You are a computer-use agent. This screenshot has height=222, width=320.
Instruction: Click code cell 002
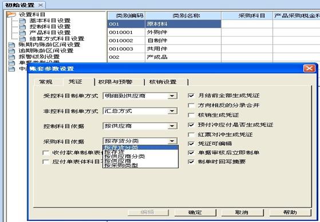[x=127, y=57]
